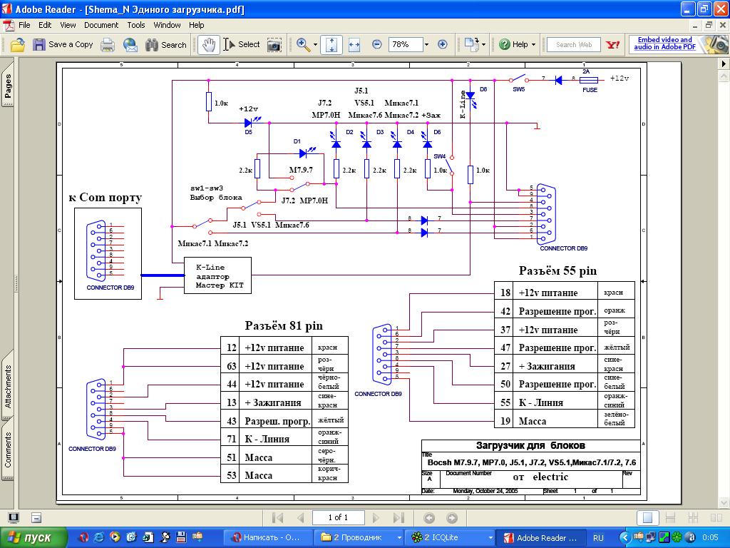
Task: Expand hidden system tray icons arrow
Action: pyautogui.click(x=626, y=538)
